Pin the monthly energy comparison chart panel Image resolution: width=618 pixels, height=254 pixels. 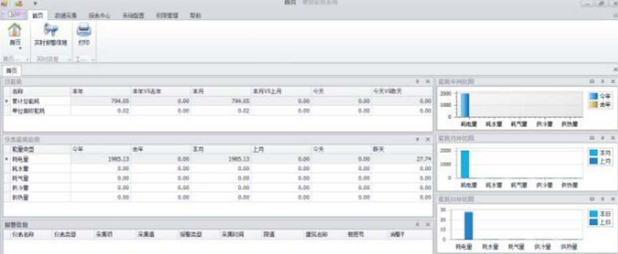pyautogui.click(x=602, y=138)
